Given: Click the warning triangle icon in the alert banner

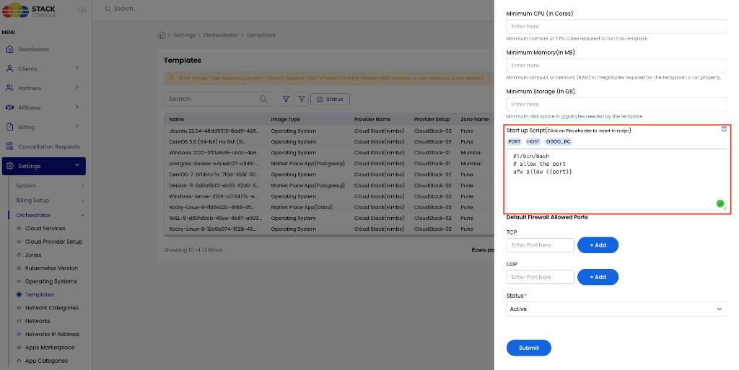Looking at the screenshot, I should pyautogui.click(x=172, y=78).
